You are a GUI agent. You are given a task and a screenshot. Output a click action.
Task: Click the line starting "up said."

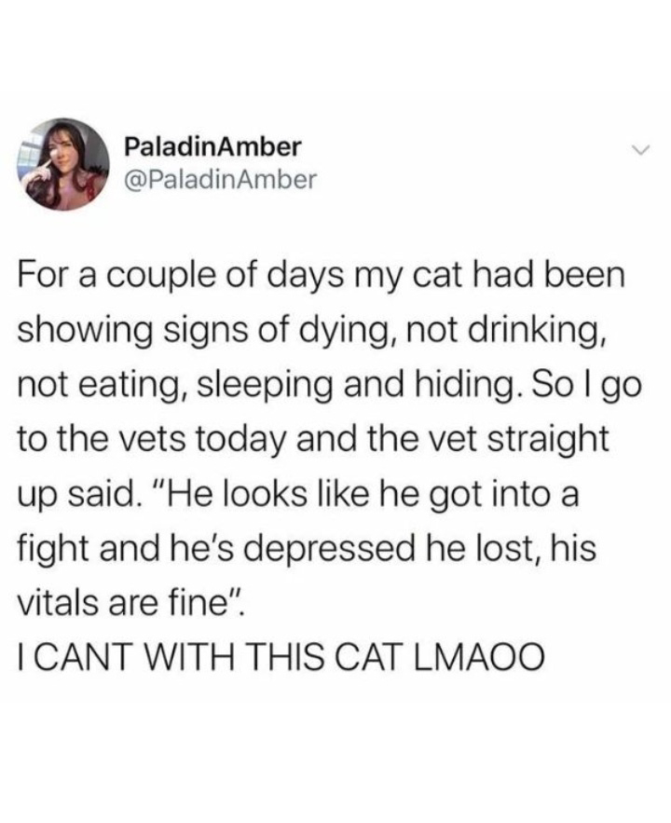[x=298, y=495]
